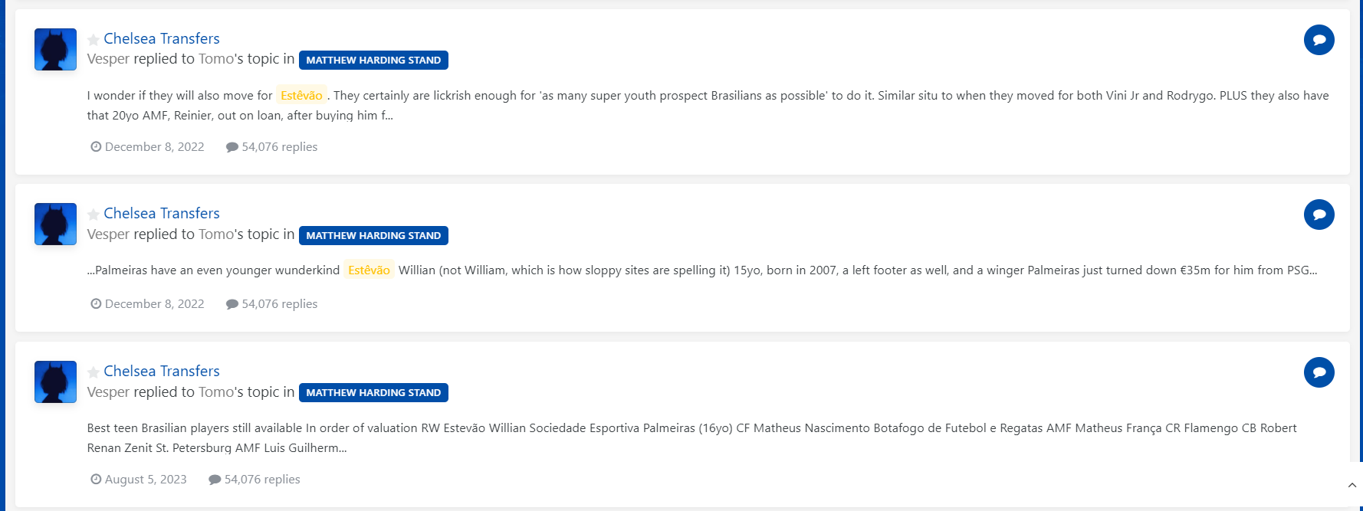1363x511 pixels.
Task: Open Tomo's profile link in second result
Action: (216, 234)
